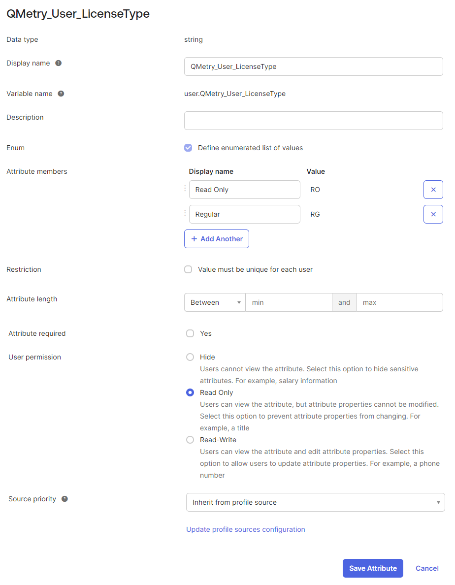Open the Source priority help tooltip
The image size is (455, 585).
click(x=65, y=499)
